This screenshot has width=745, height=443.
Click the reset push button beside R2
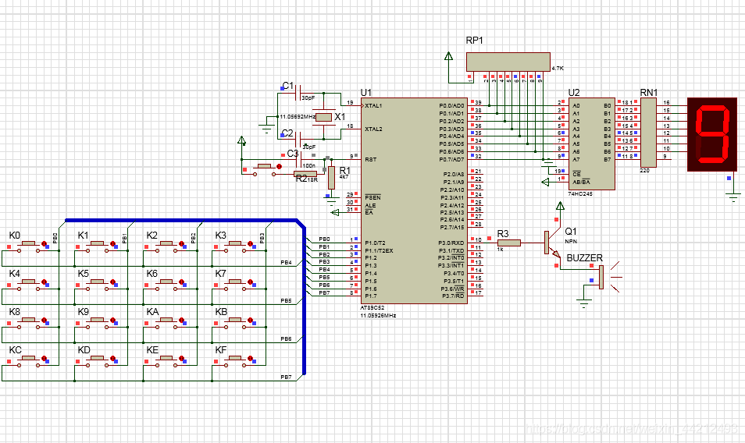coord(264,167)
